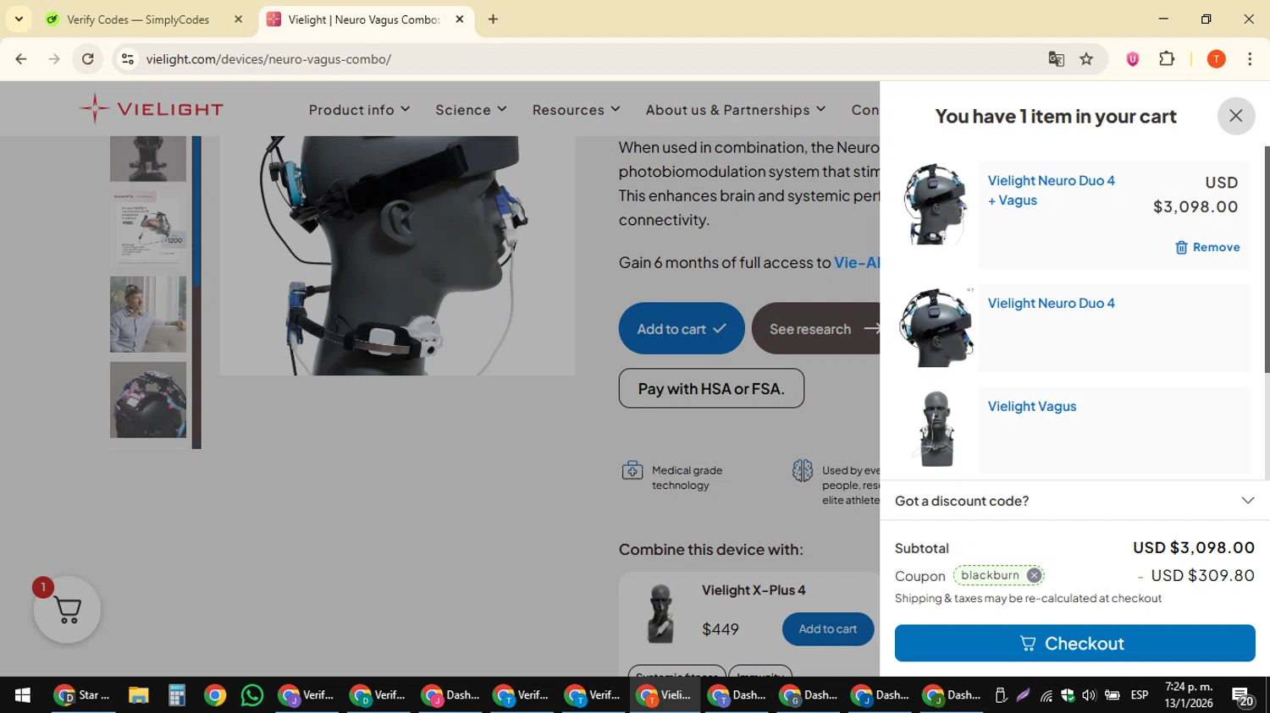Expand the Got a discount code section
This screenshot has width=1270, height=713.
1074,501
